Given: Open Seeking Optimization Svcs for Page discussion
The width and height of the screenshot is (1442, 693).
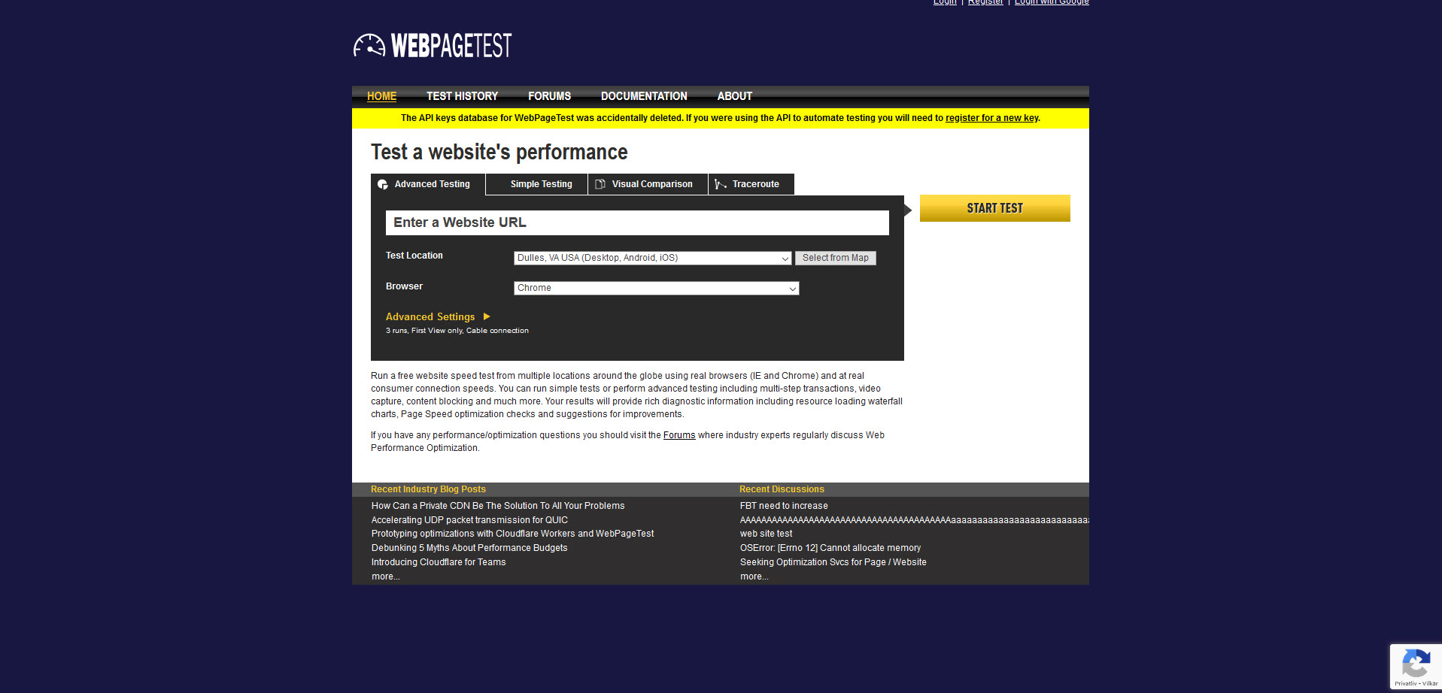Looking at the screenshot, I should (833, 562).
